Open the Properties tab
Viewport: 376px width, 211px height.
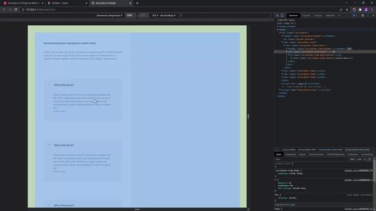coord(352,154)
